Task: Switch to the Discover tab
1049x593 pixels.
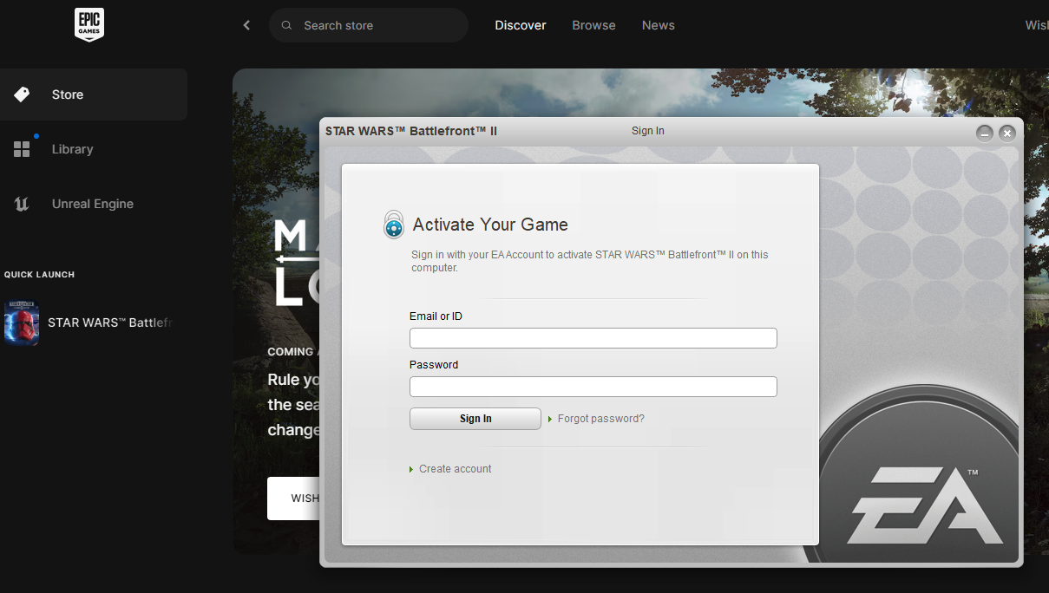Action: 521,25
